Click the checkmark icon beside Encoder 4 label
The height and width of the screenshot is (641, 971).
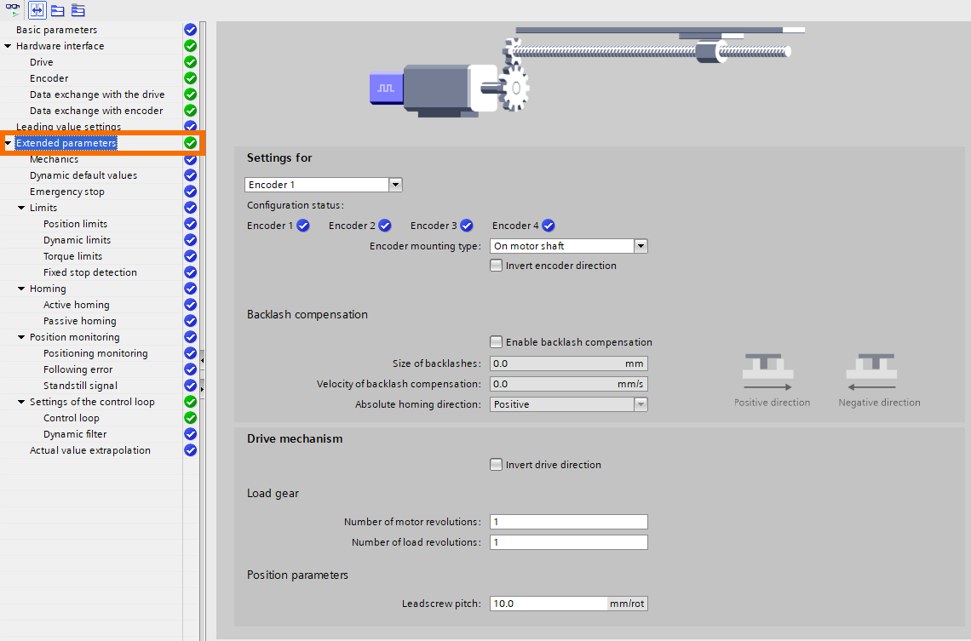tap(548, 225)
